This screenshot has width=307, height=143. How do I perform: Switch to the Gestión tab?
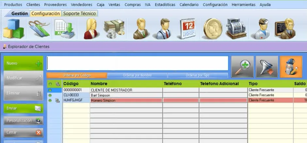[x=19, y=14]
